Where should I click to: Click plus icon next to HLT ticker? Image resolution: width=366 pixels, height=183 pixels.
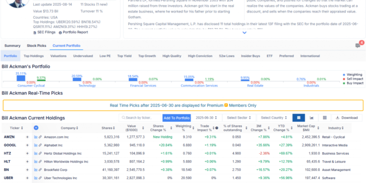pyautogui.click(x=27, y=162)
